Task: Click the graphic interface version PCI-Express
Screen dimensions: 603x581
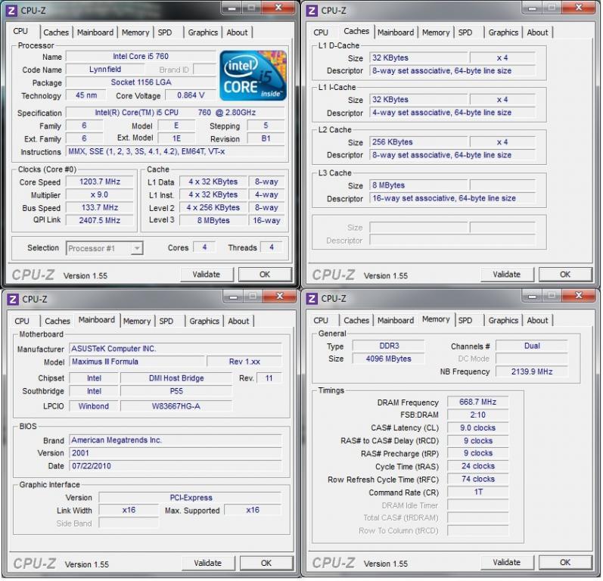Action: click(x=191, y=498)
